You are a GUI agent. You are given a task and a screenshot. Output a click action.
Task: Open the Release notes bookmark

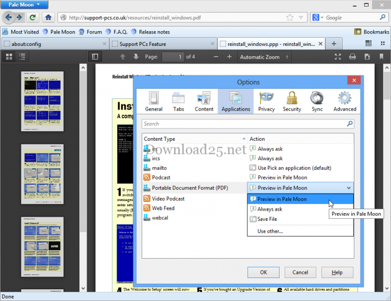point(151,32)
